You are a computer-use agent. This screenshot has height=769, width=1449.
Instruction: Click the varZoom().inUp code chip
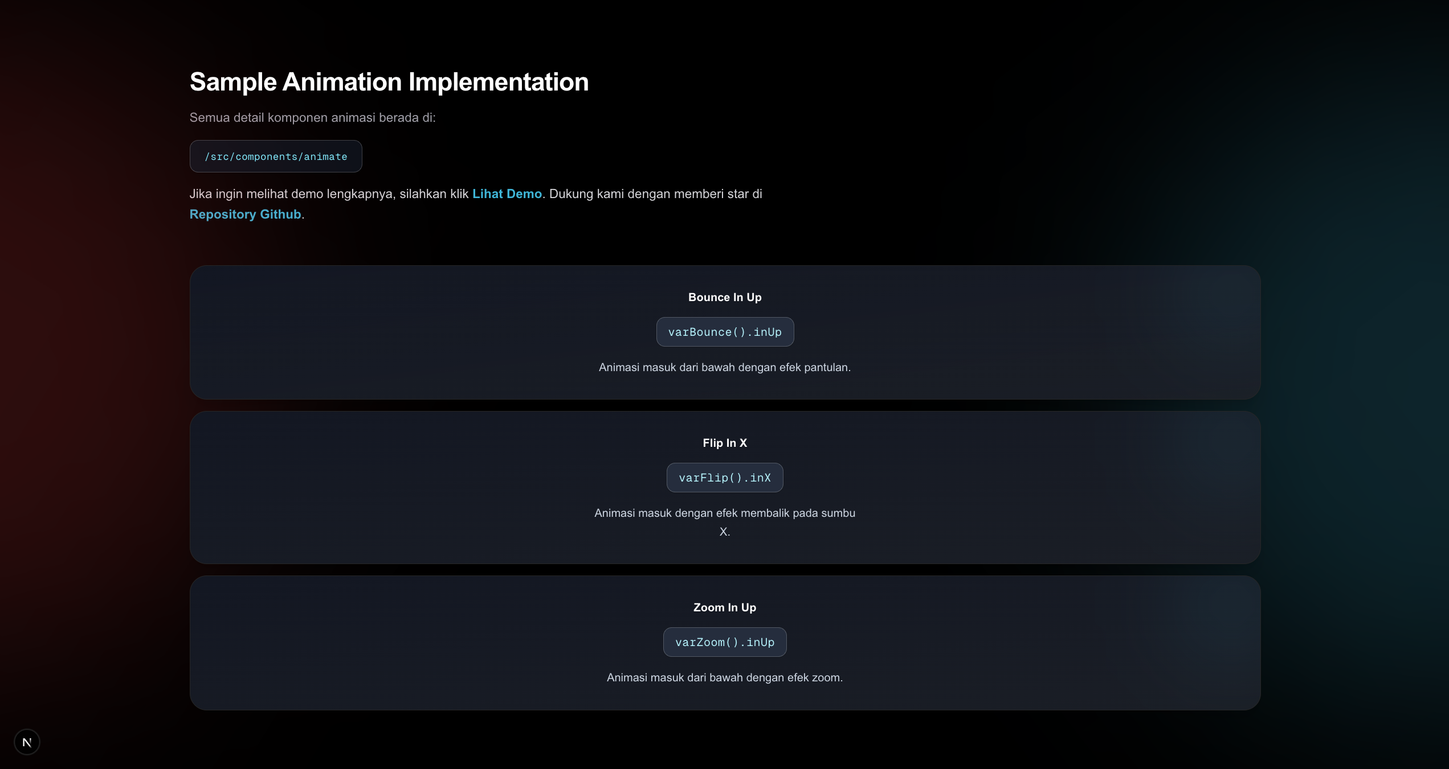724,641
